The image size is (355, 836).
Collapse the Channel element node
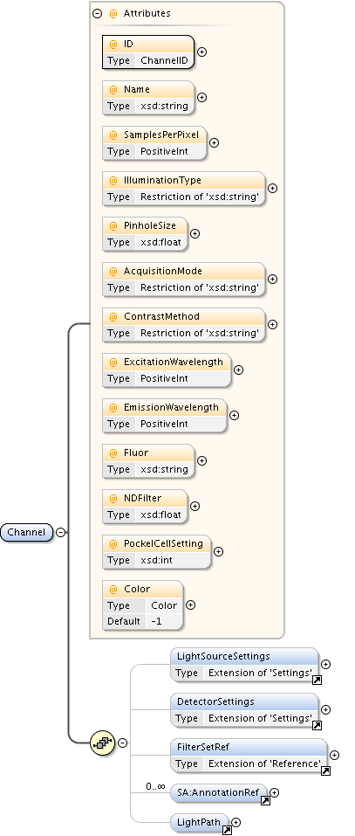point(61,532)
